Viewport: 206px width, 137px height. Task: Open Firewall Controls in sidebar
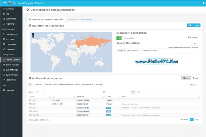(13, 60)
